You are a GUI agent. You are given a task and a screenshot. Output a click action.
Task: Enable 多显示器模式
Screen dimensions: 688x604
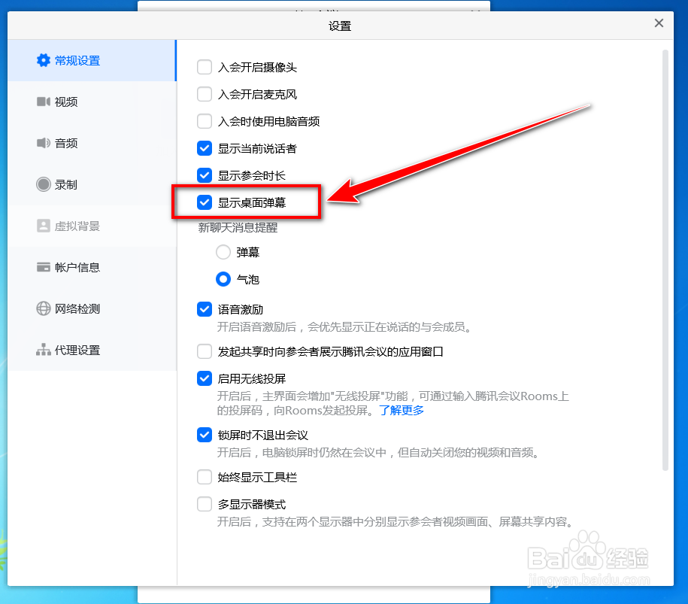(x=204, y=504)
